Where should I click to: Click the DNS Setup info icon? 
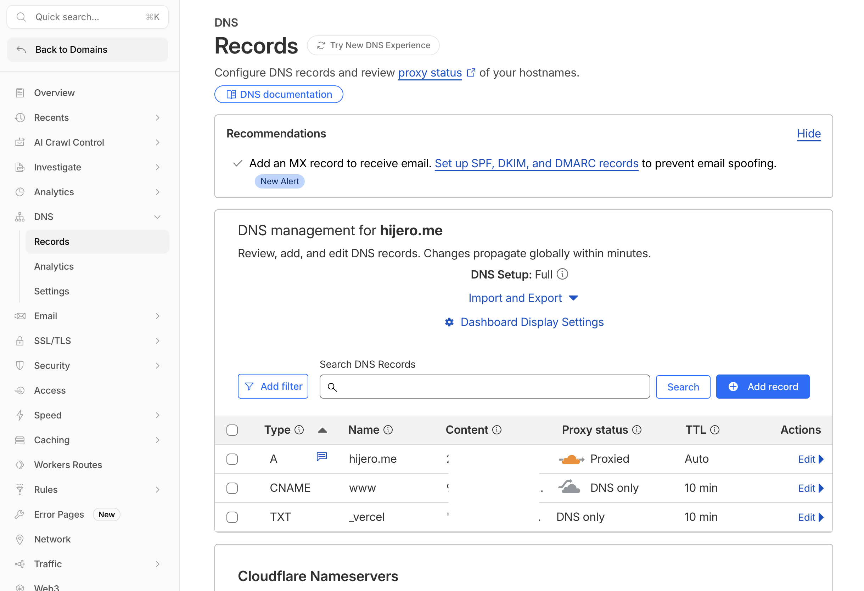pos(562,274)
